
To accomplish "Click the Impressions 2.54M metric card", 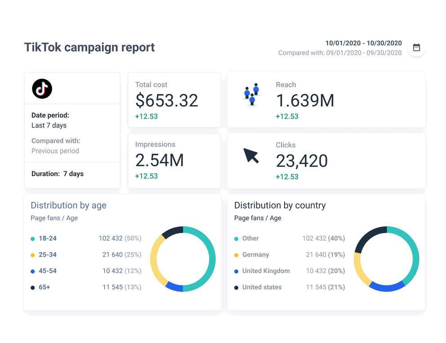I will [174, 160].
